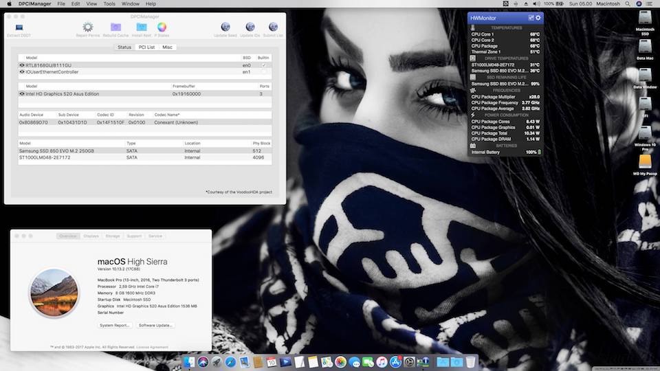Click the Submit List toolbar icon
The height and width of the screenshot is (371, 660).
pyautogui.click(x=272, y=27)
